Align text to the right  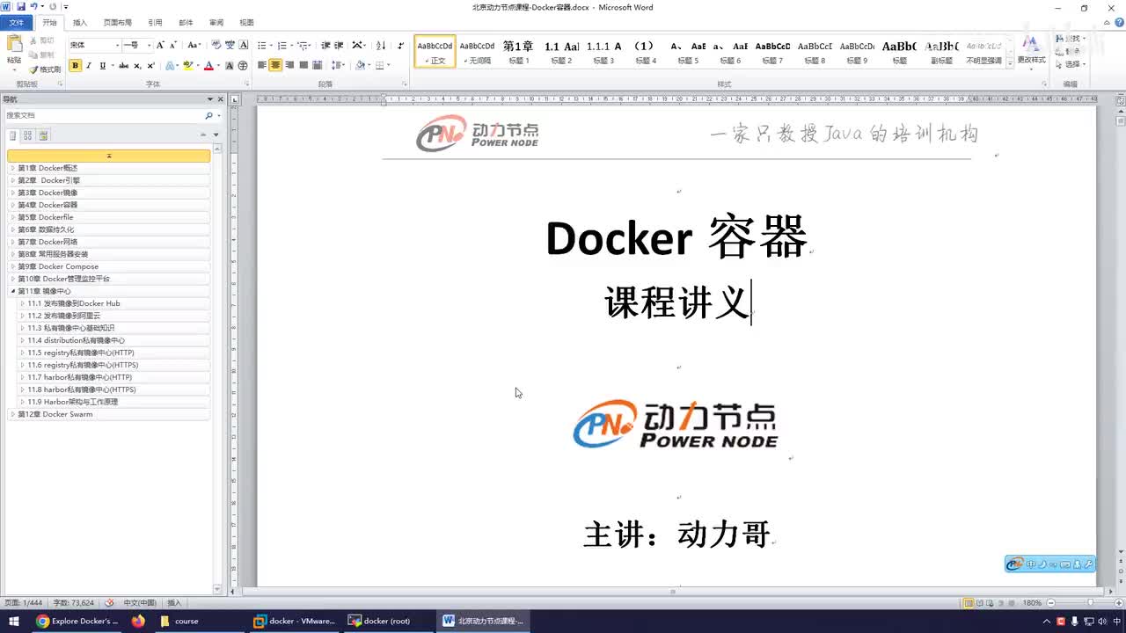point(289,65)
